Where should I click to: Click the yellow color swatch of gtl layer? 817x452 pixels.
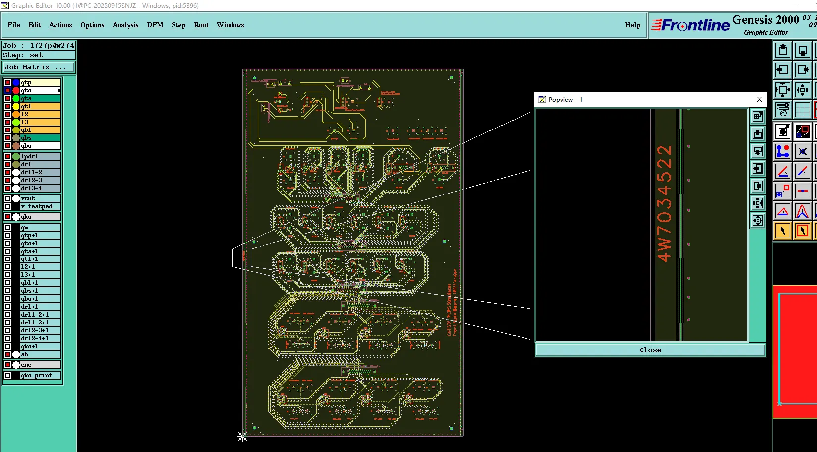click(16, 106)
